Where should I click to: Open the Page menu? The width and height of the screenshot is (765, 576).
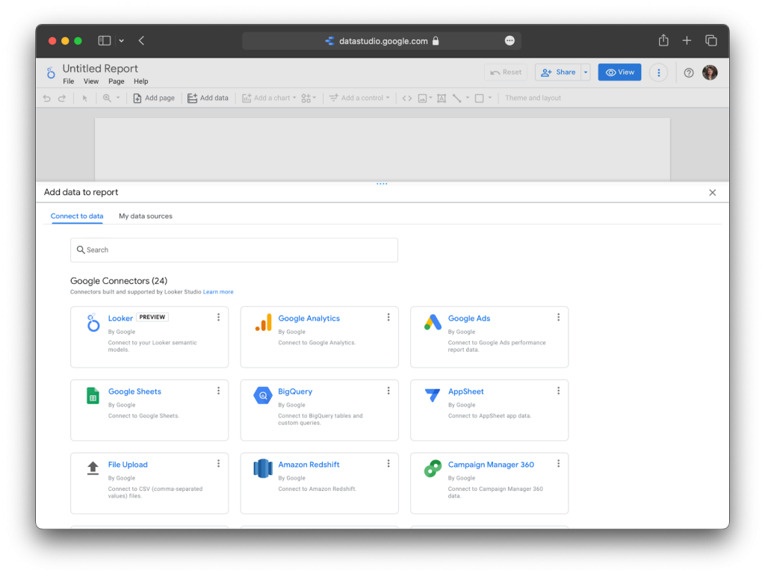pos(116,81)
